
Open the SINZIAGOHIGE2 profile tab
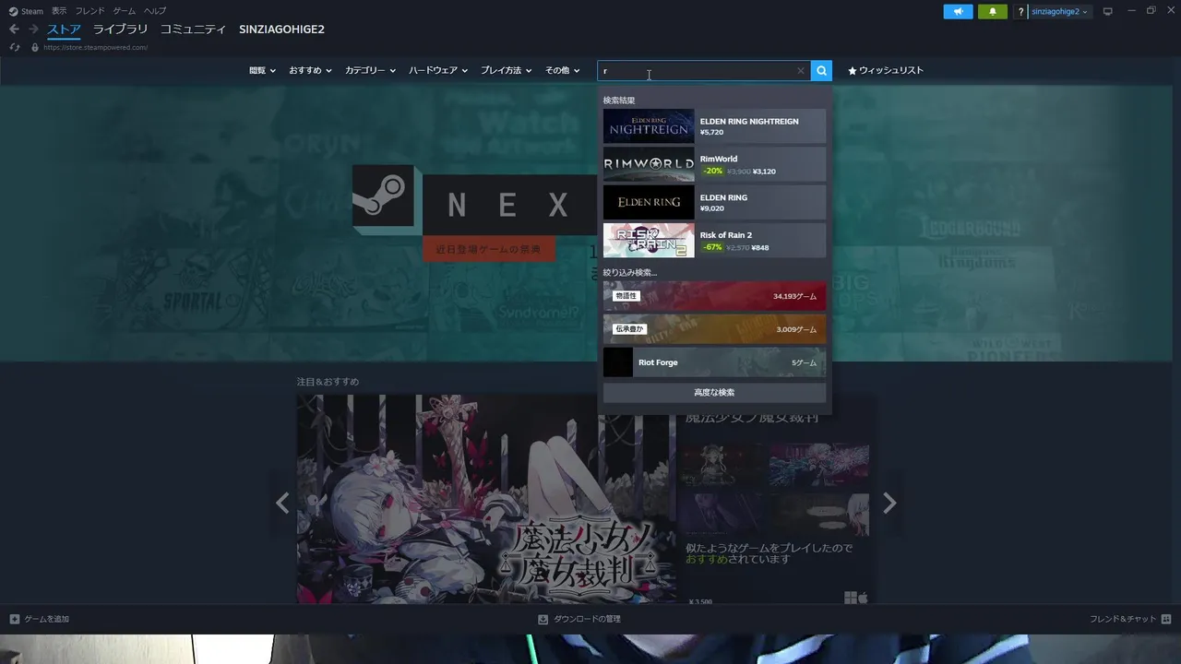[x=281, y=30]
